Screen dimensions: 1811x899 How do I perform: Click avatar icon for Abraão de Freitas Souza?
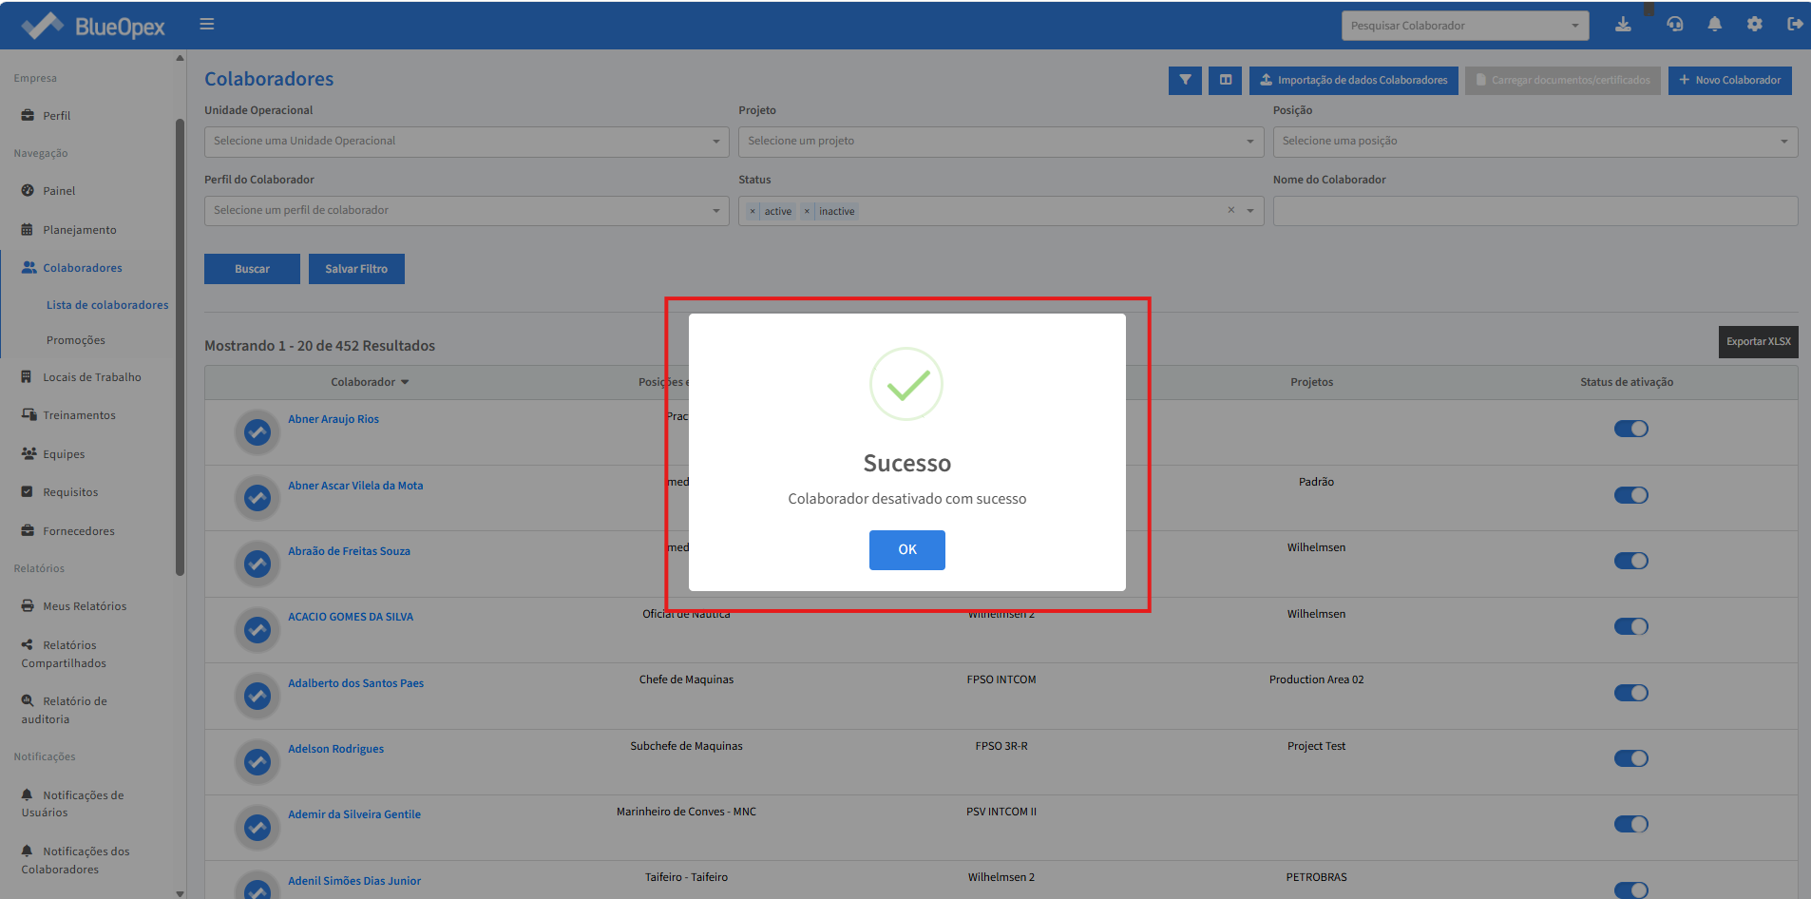click(257, 564)
